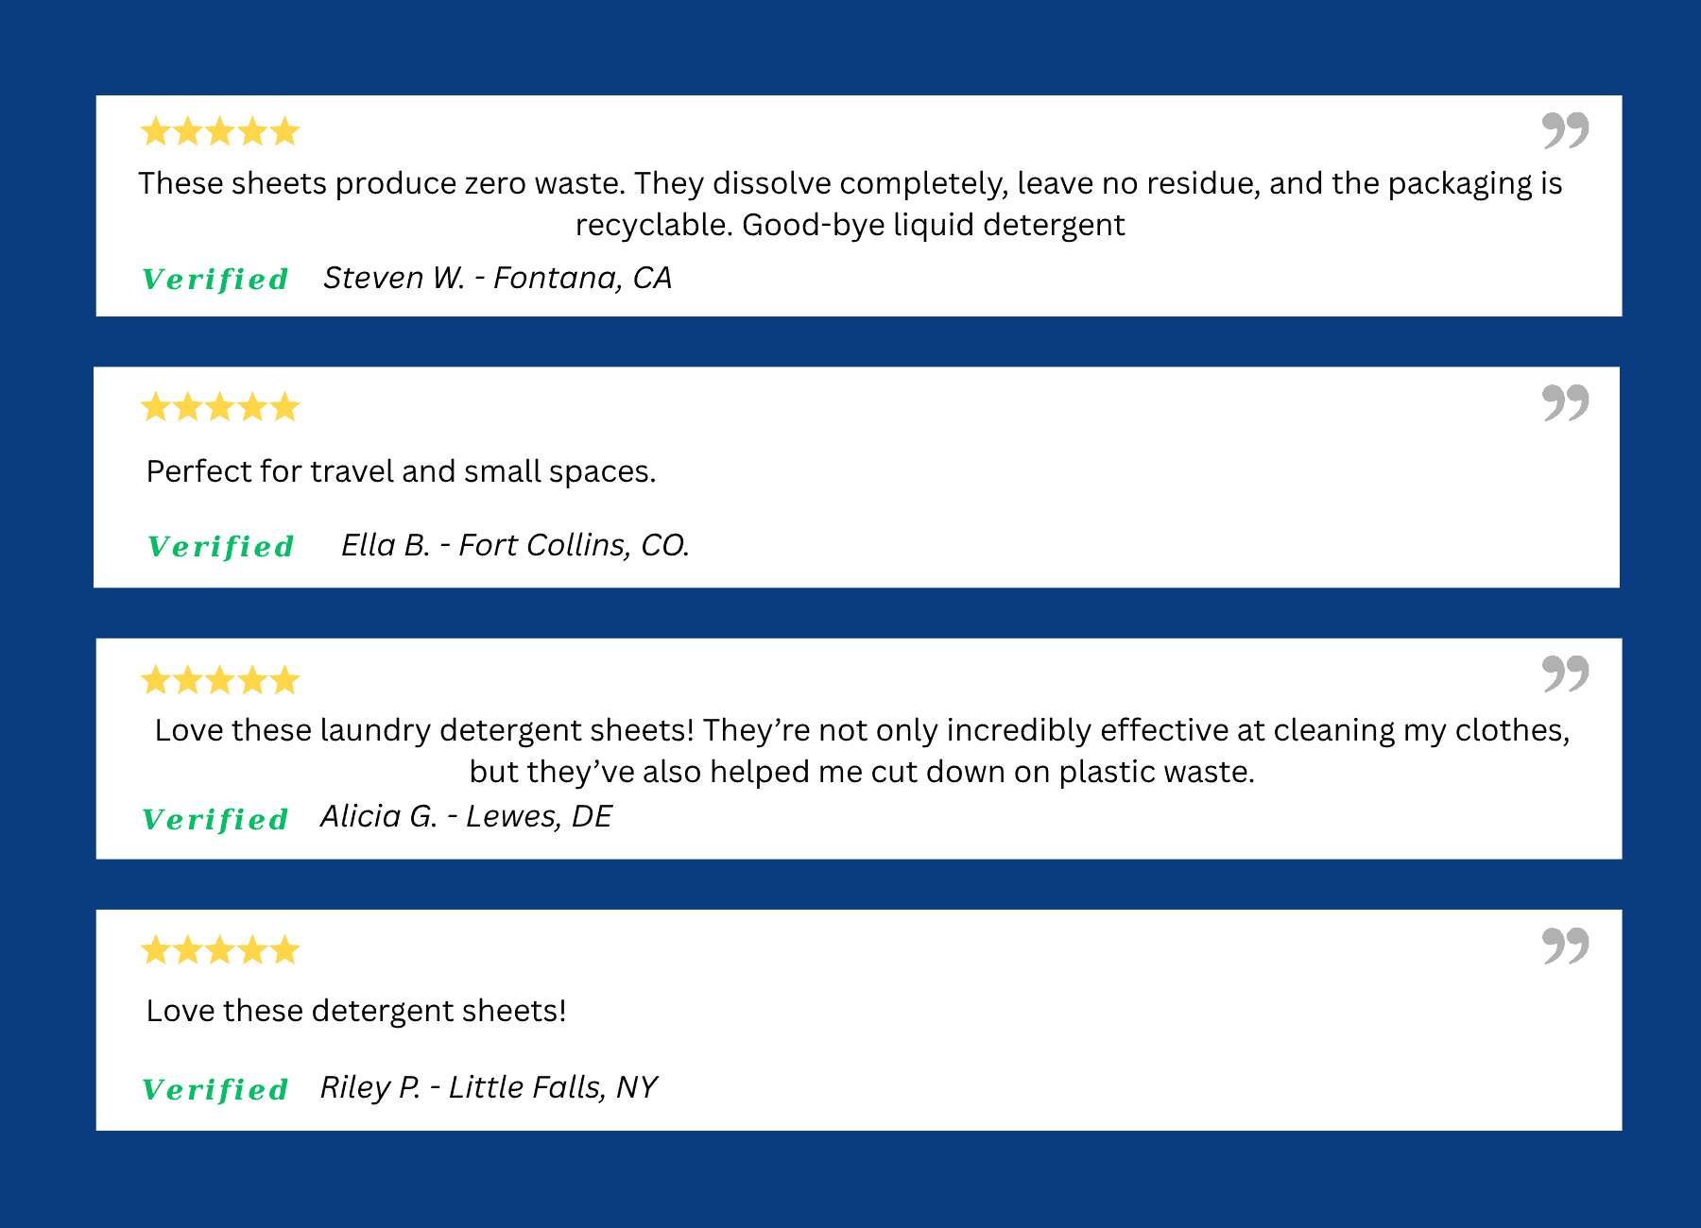Click the star rating on Riley P.'s review
1701x1228 pixels.
click(220, 950)
